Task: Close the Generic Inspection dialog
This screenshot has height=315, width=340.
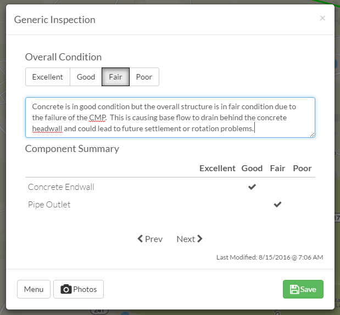Action: (322, 18)
